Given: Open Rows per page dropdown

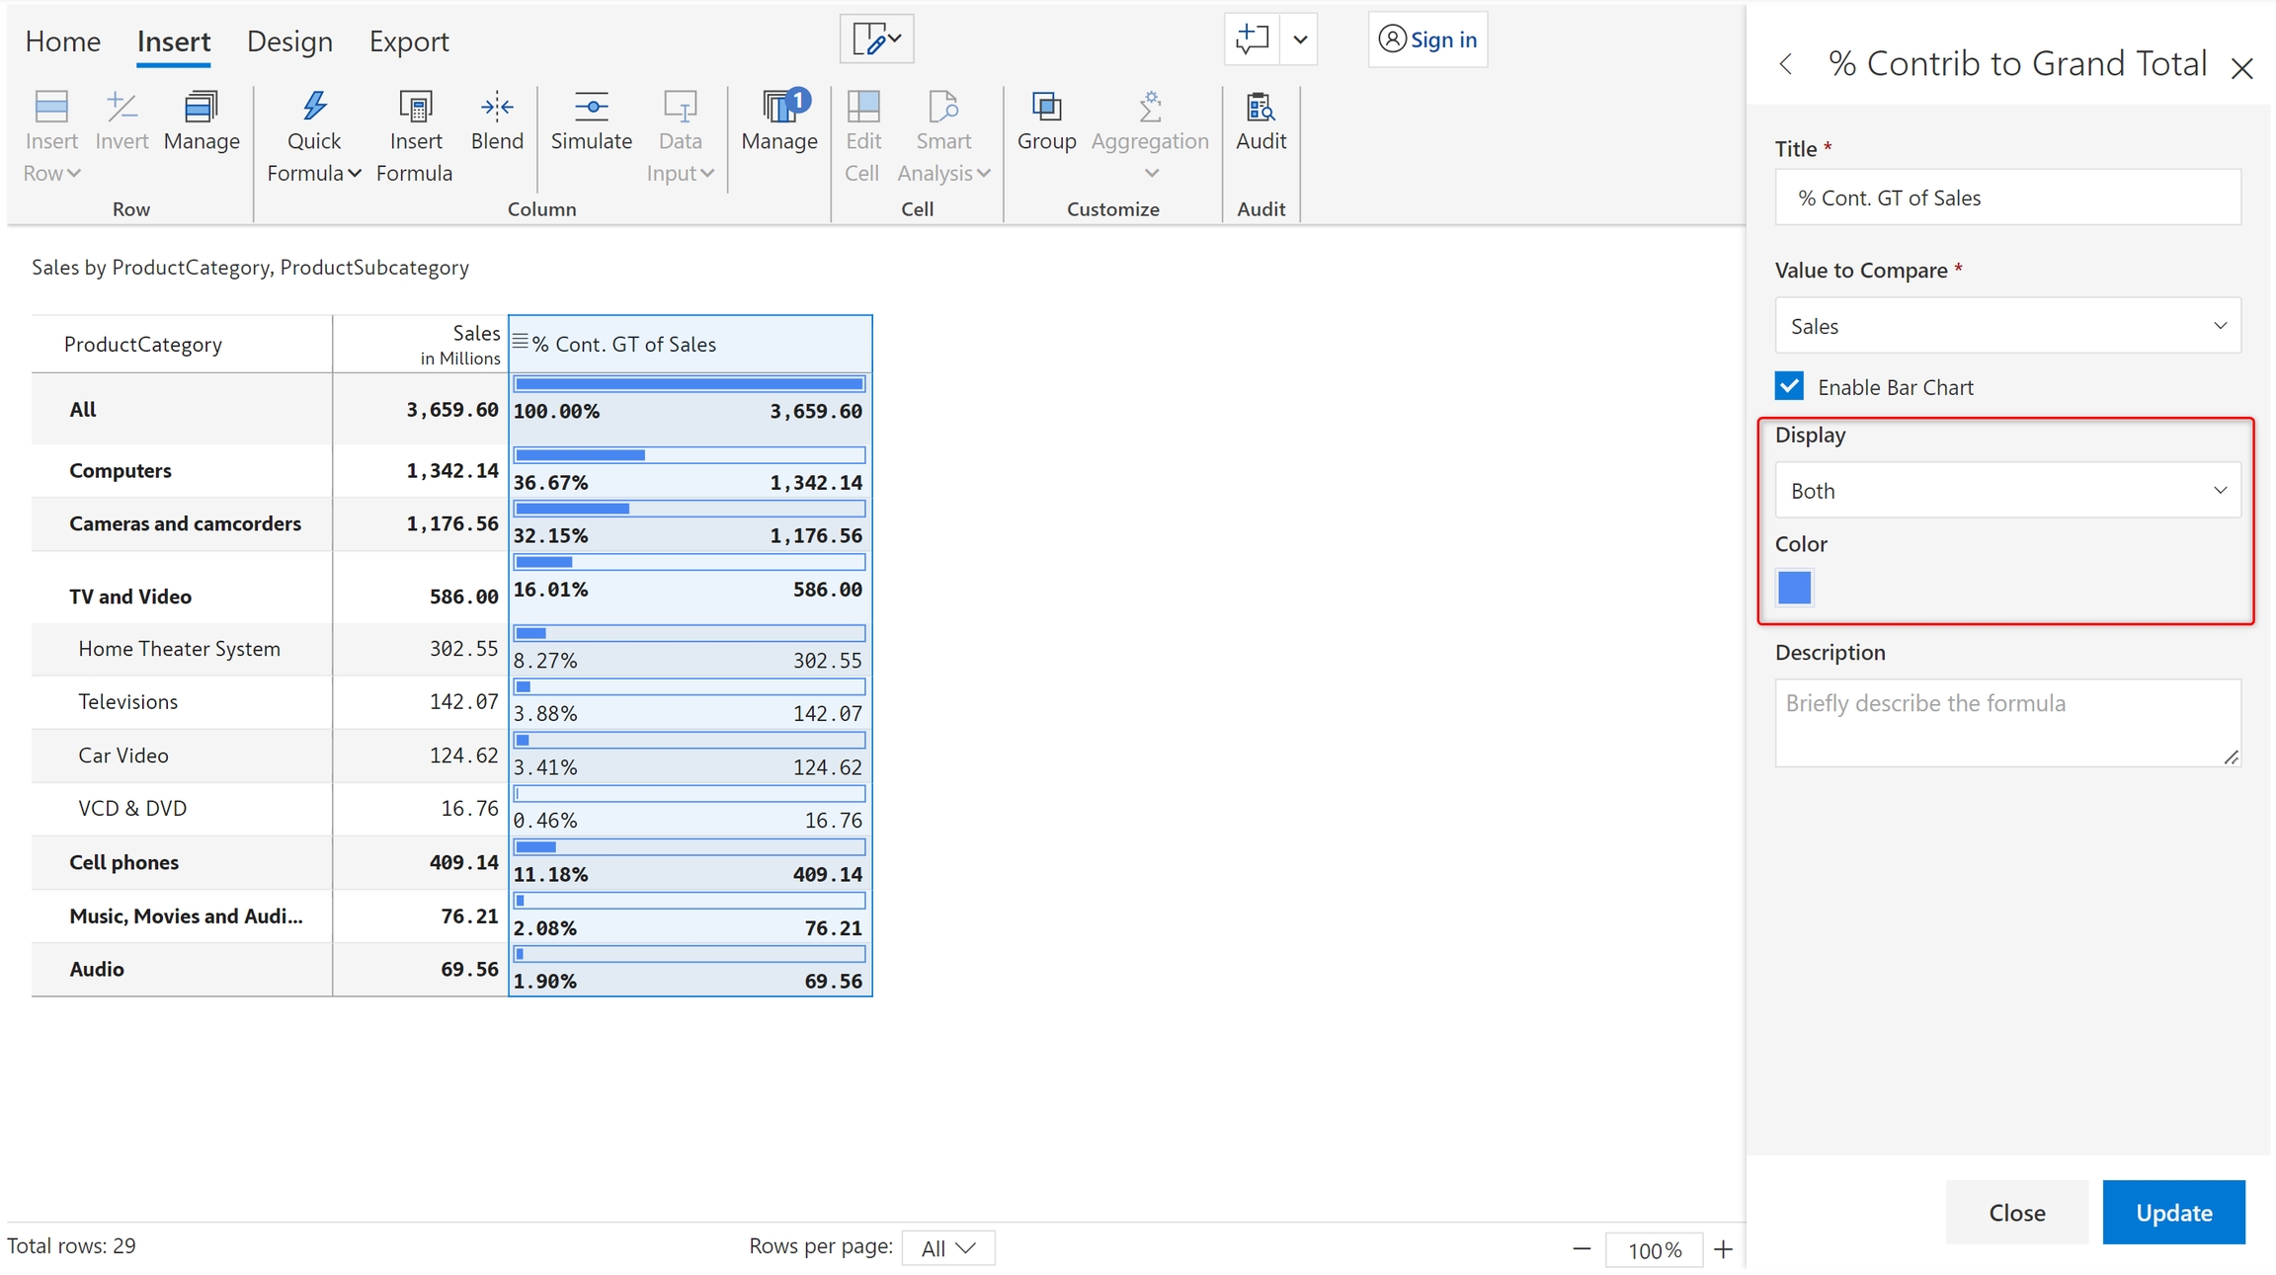Looking at the screenshot, I should tap(947, 1248).
